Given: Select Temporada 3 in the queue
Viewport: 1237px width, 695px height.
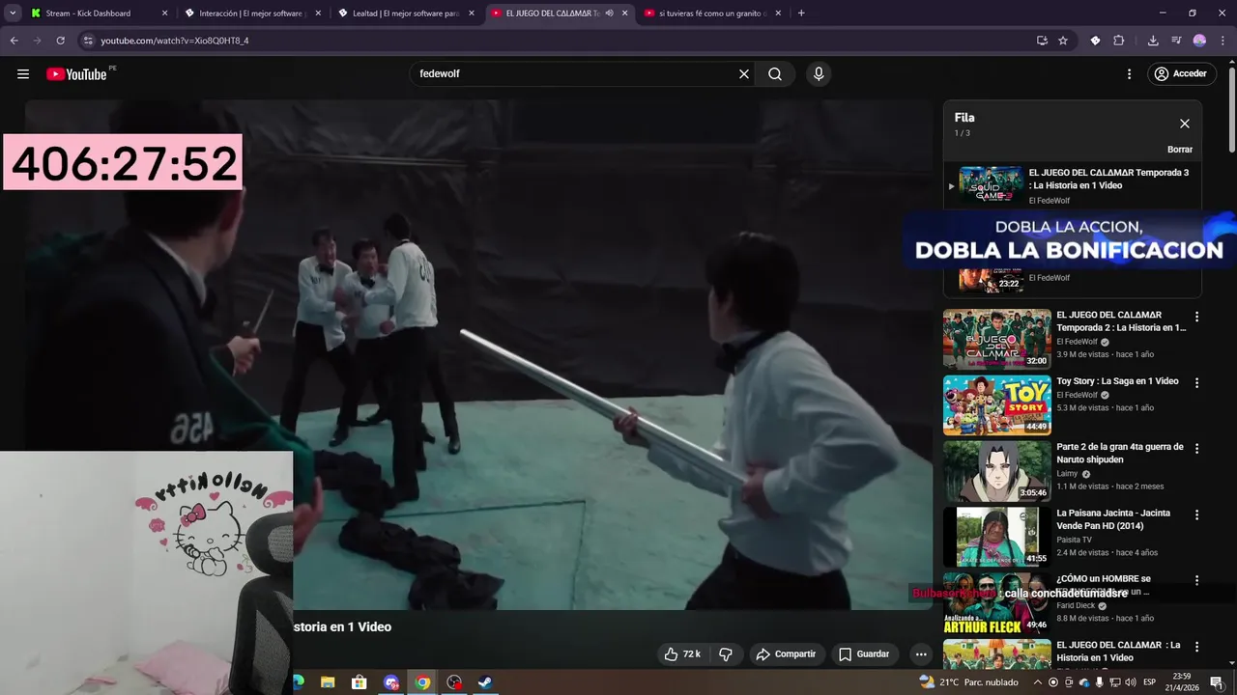Looking at the screenshot, I should coord(1073,185).
